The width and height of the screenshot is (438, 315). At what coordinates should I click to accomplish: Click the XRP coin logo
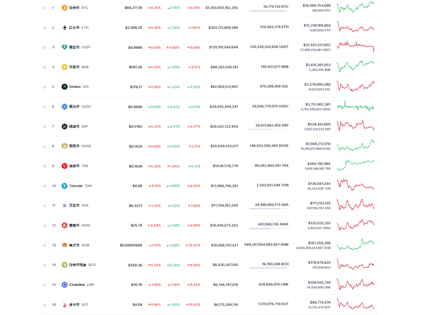[x=64, y=126]
